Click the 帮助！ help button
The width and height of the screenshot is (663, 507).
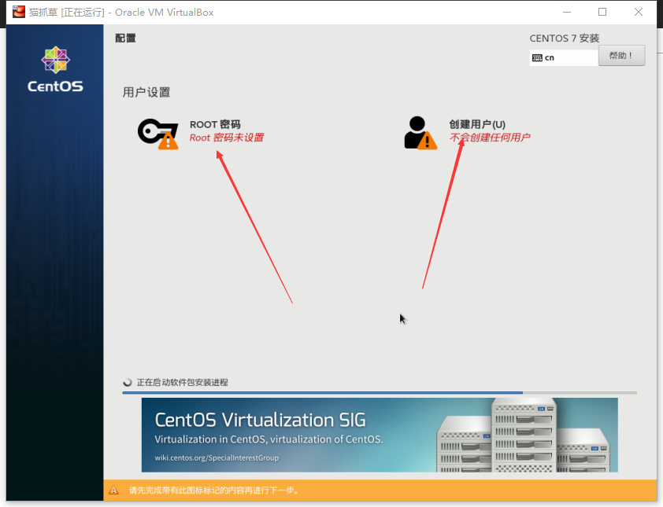coord(621,55)
